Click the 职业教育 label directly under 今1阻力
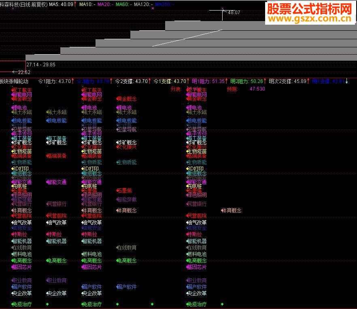Screen dimensions: 357x309 [57, 280]
